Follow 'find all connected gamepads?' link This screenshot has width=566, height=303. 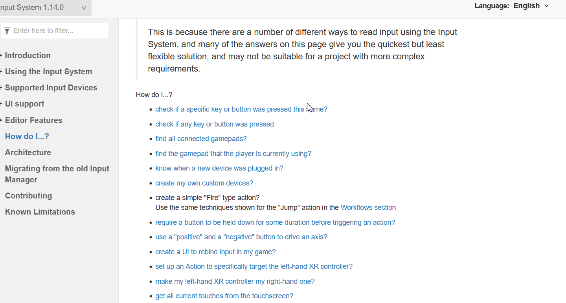click(x=201, y=139)
